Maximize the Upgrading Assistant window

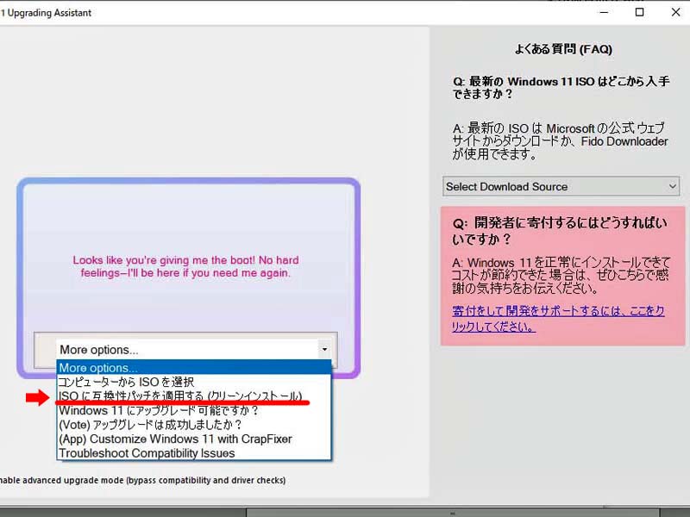[639, 13]
